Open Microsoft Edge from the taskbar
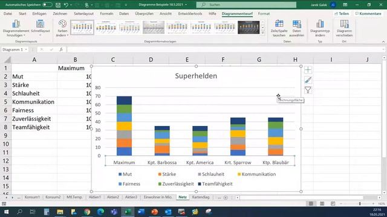The image size is (387, 217). [x=100, y=212]
